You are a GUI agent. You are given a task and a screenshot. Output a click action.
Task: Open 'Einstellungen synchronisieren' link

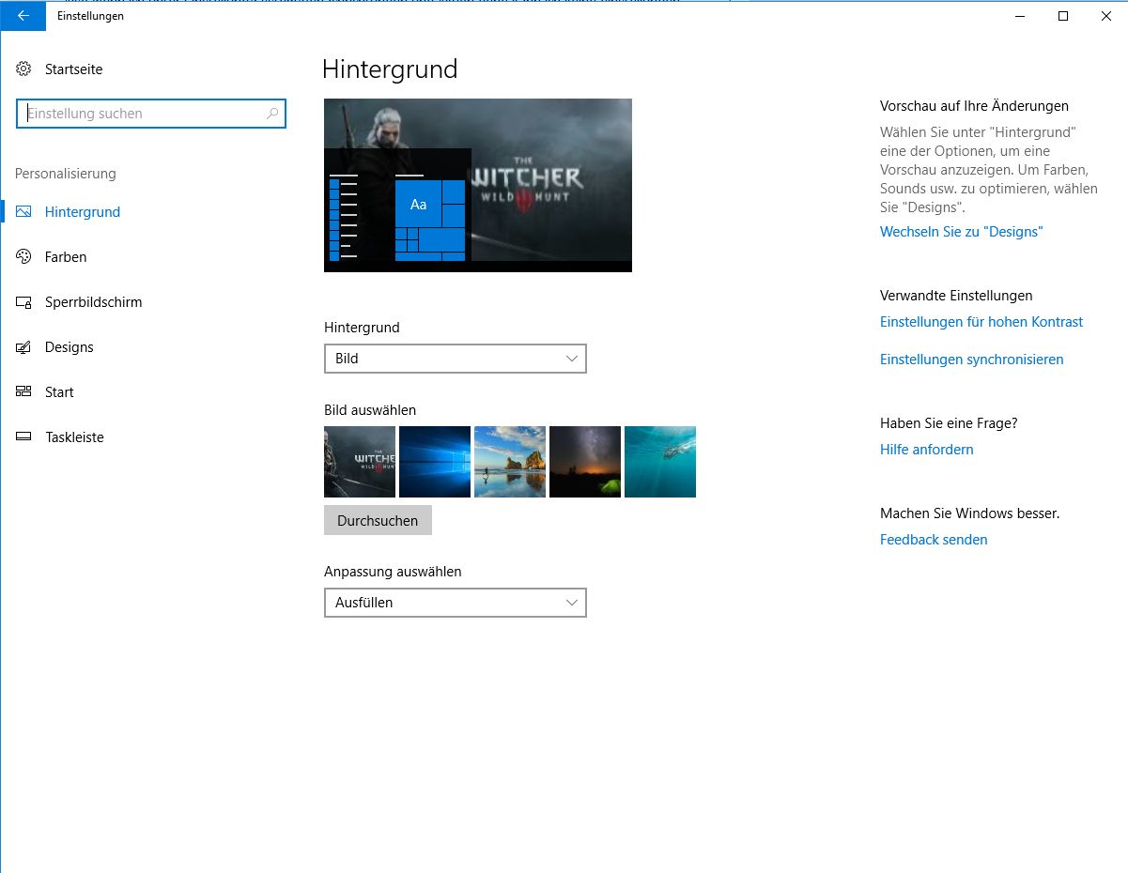[972, 360]
